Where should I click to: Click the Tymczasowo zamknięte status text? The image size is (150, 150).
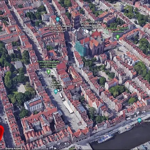pos(91,28)
